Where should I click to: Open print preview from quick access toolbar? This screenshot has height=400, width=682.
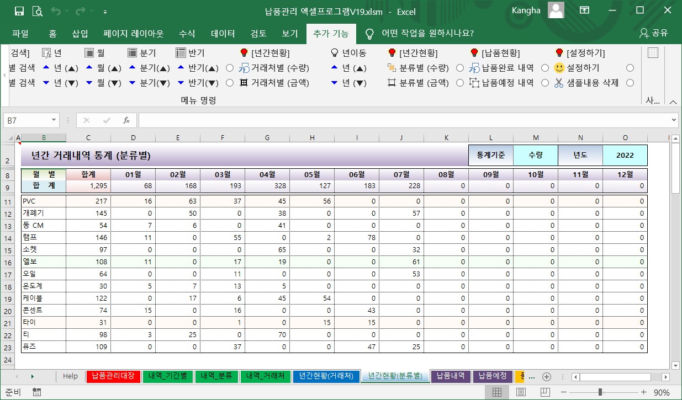pyautogui.click(x=38, y=10)
